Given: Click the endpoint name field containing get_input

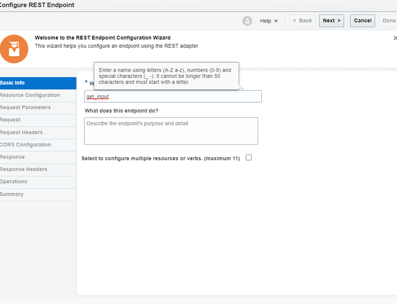Looking at the screenshot, I should (173, 97).
